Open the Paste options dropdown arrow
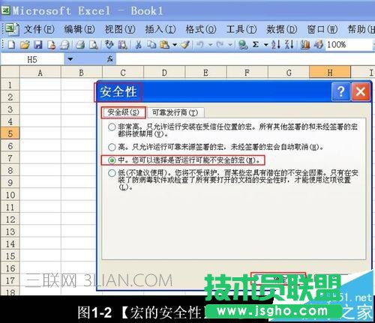The width and height of the screenshot is (375, 323). tap(175, 45)
